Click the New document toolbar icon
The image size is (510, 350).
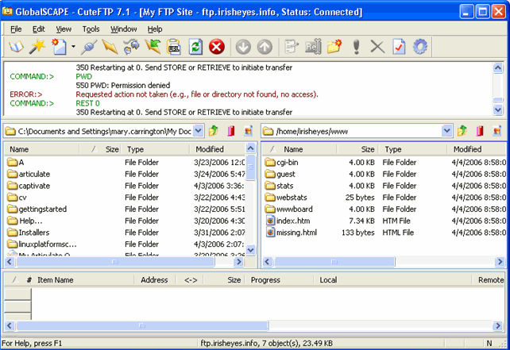(x=60, y=47)
